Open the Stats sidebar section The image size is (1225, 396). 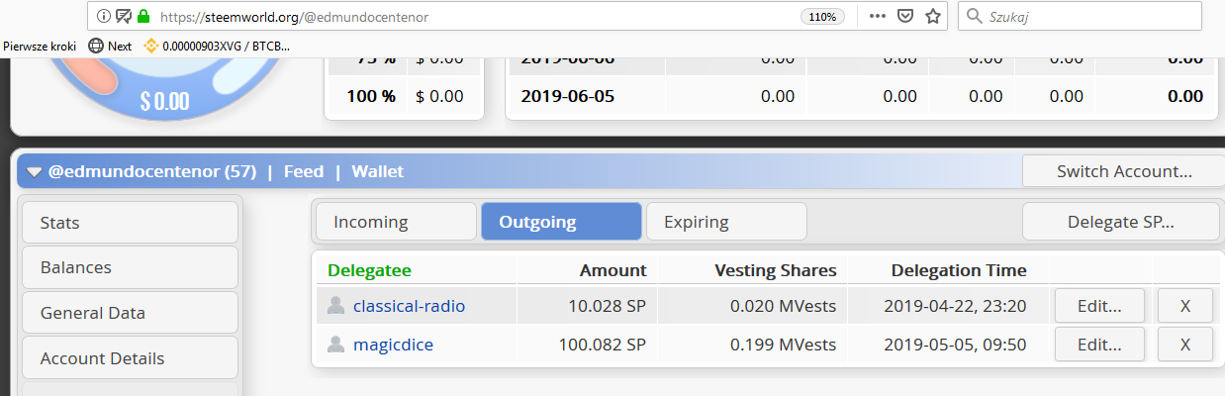click(x=131, y=223)
